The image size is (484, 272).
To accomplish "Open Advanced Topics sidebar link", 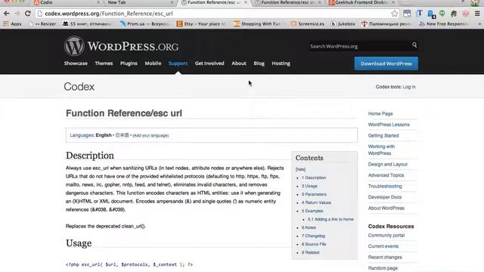I will click(386, 175).
